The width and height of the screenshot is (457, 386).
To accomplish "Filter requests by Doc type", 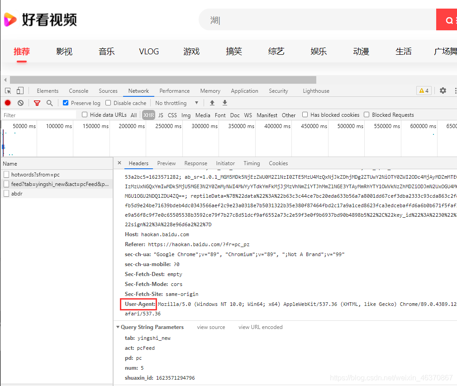I will pos(235,115).
